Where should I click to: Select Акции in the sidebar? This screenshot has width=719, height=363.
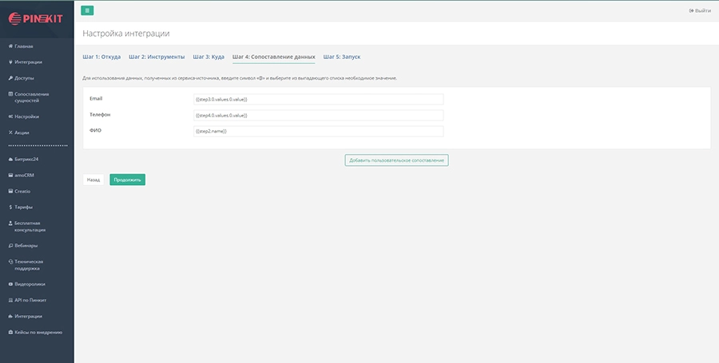pyautogui.click(x=22, y=132)
